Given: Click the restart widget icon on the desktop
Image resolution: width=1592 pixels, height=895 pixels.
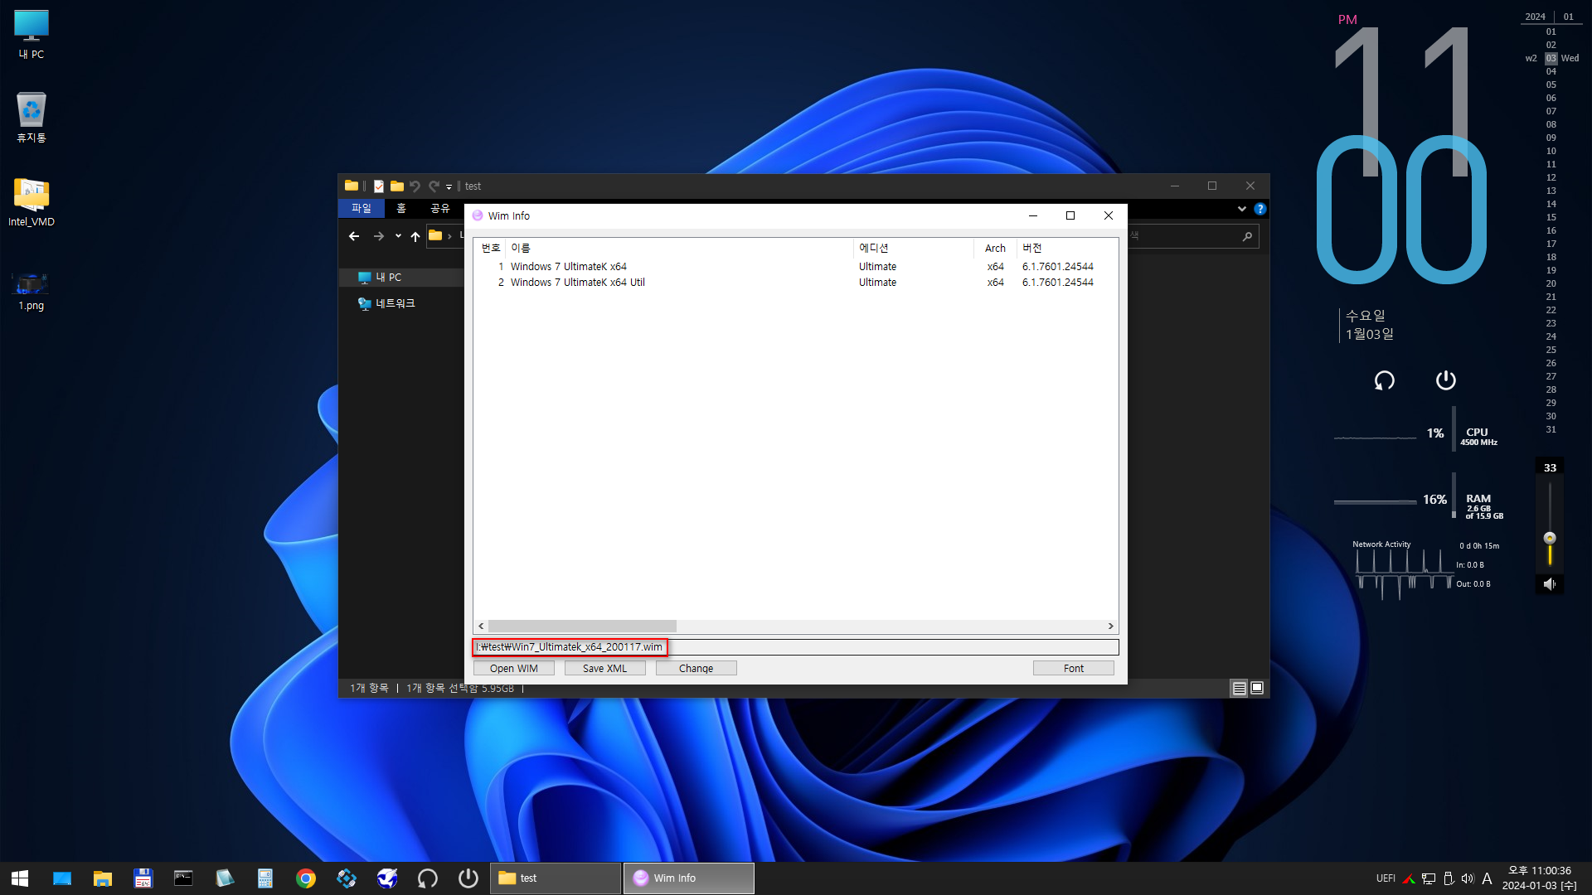Looking at the screenshot, I should click(1385, 380).
